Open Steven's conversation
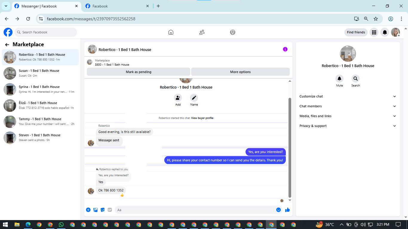Screen dimensions: 408x229 [40, 137]
